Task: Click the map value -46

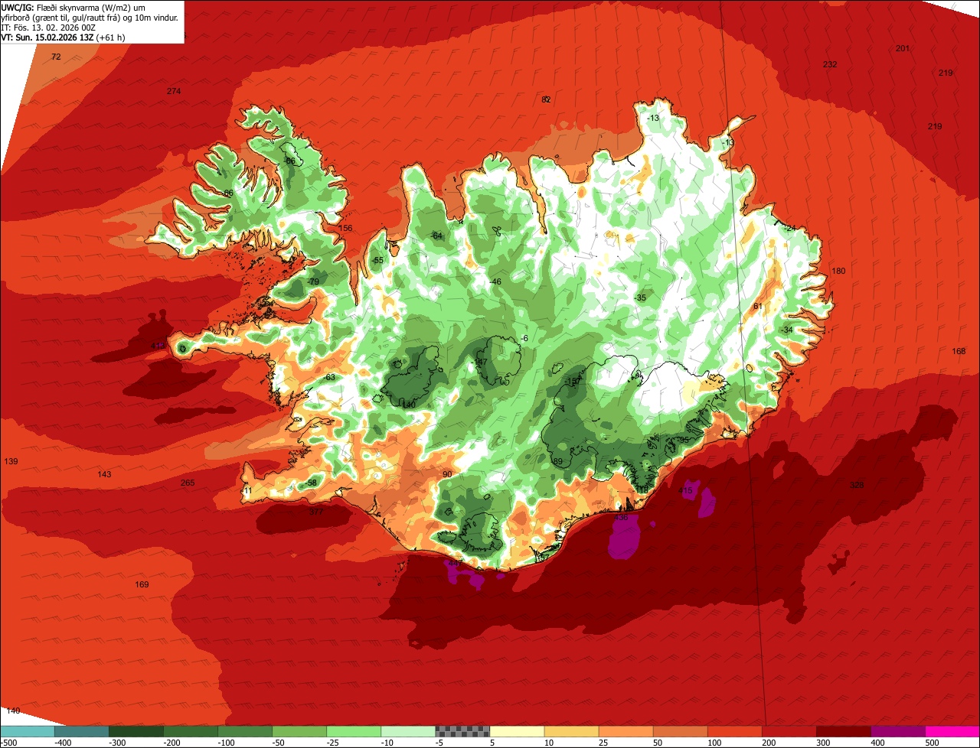Action: point(495,281)
